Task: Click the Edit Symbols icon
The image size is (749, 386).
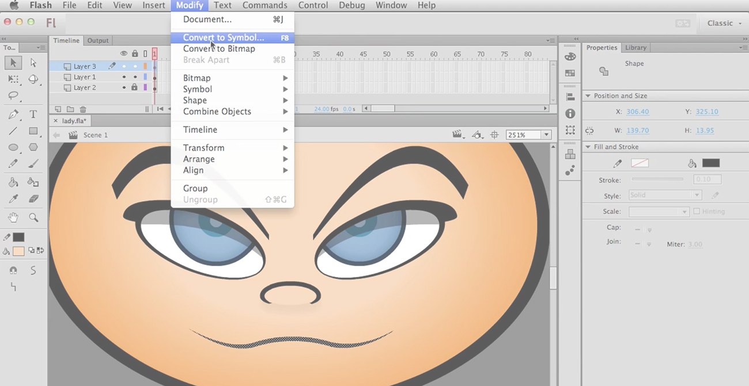Action: [478, 135]
